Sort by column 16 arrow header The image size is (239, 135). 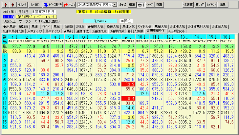click(228, 37)
